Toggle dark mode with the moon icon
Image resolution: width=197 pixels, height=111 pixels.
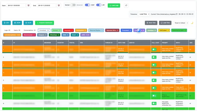192,23
